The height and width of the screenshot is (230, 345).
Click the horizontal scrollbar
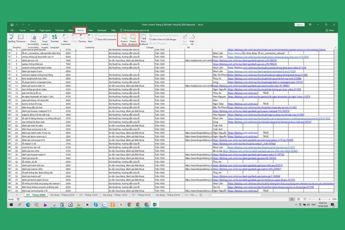[x=236, y=195]
